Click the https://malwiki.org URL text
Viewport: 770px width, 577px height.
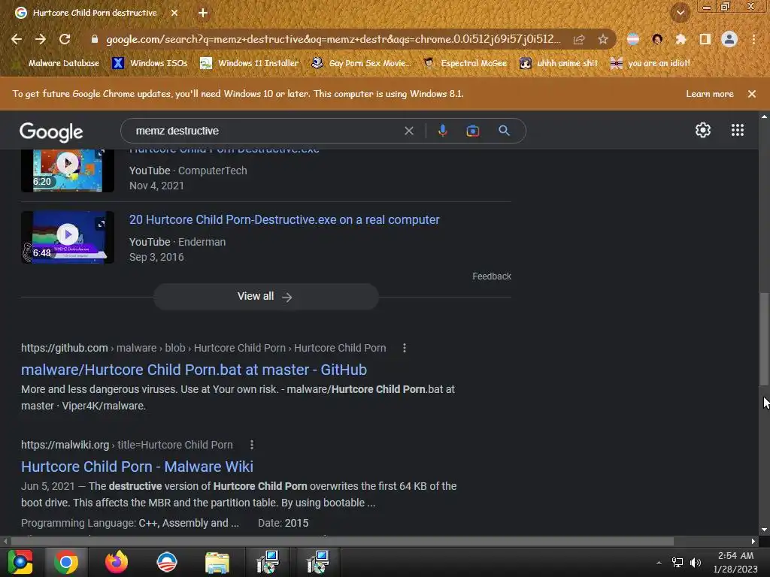65,445
